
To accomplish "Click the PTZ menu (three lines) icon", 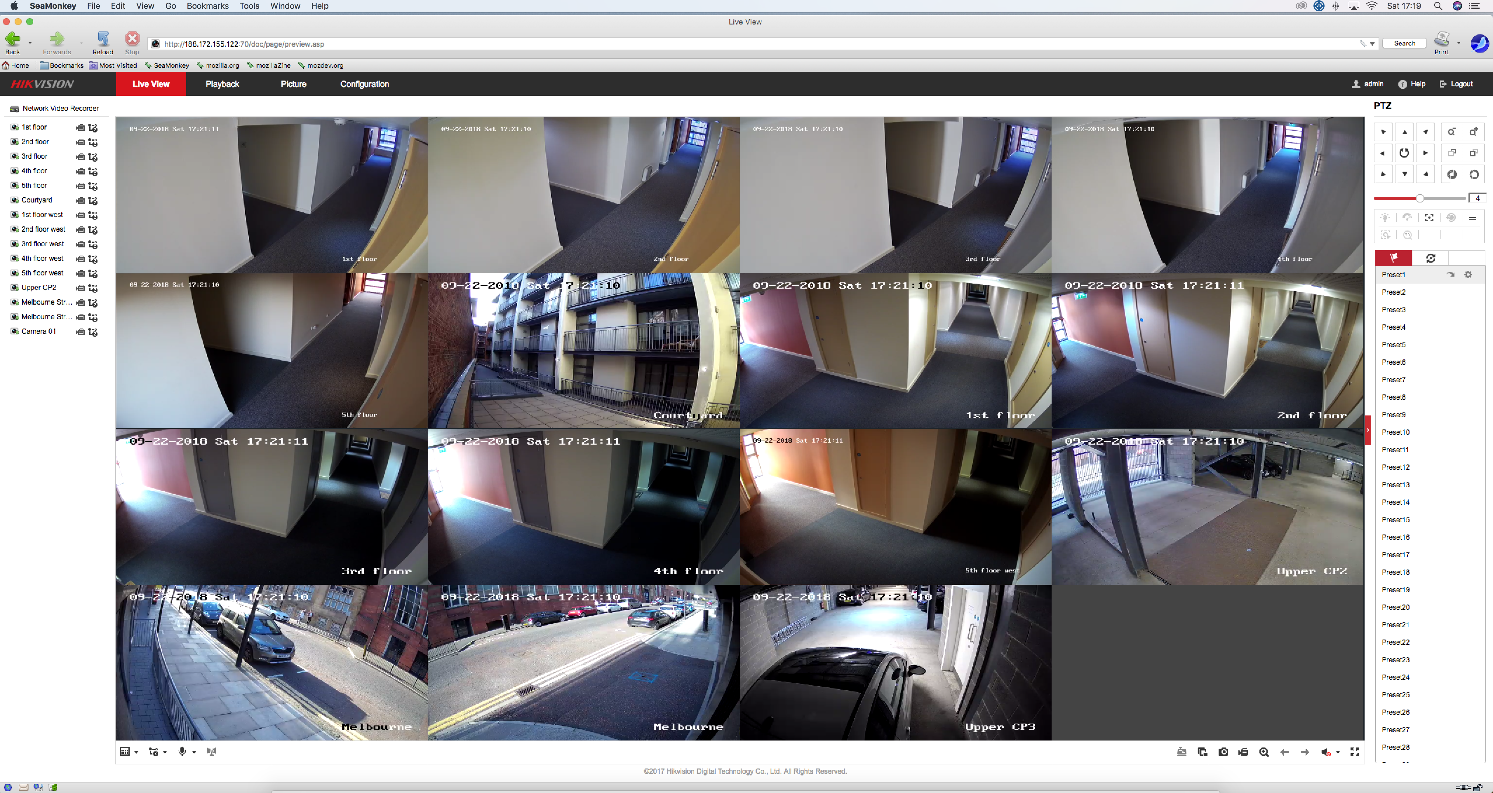I will (1472, 218).
